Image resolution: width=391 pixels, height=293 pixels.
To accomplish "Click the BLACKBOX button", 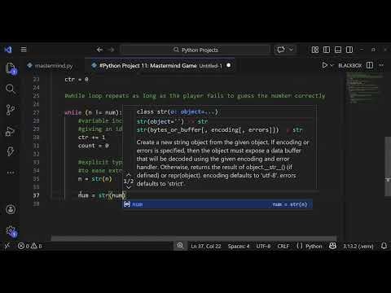I will pyautogui.click(x=350, y=65).
